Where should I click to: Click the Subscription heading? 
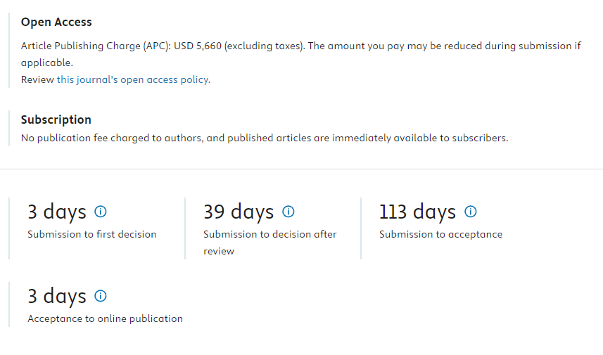[56, 120]
